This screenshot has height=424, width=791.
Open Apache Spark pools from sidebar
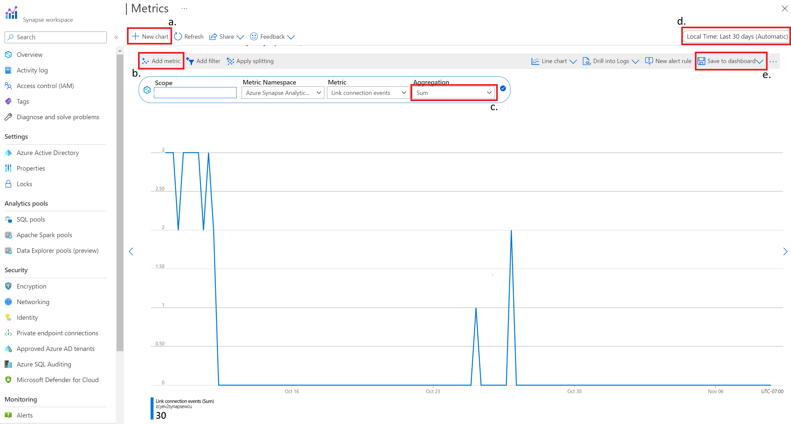click(x=44, y=235)
